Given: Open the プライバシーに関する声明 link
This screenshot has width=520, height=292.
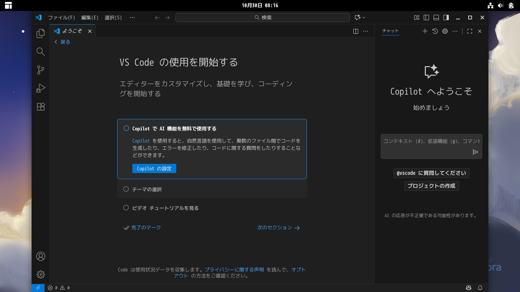Looking at the screenshot, I should tap(234, 270).
